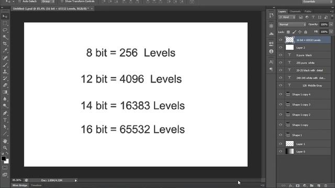
Task: Click the Add layer style fx icon
Action: [291, 186]
